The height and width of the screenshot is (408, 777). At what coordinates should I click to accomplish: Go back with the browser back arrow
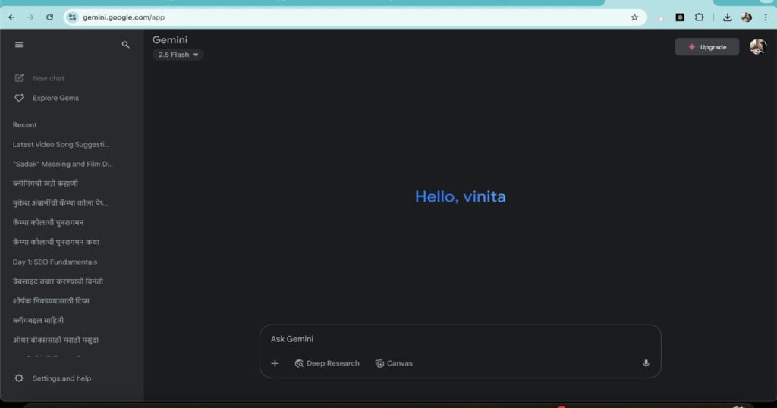coord(11,17)
